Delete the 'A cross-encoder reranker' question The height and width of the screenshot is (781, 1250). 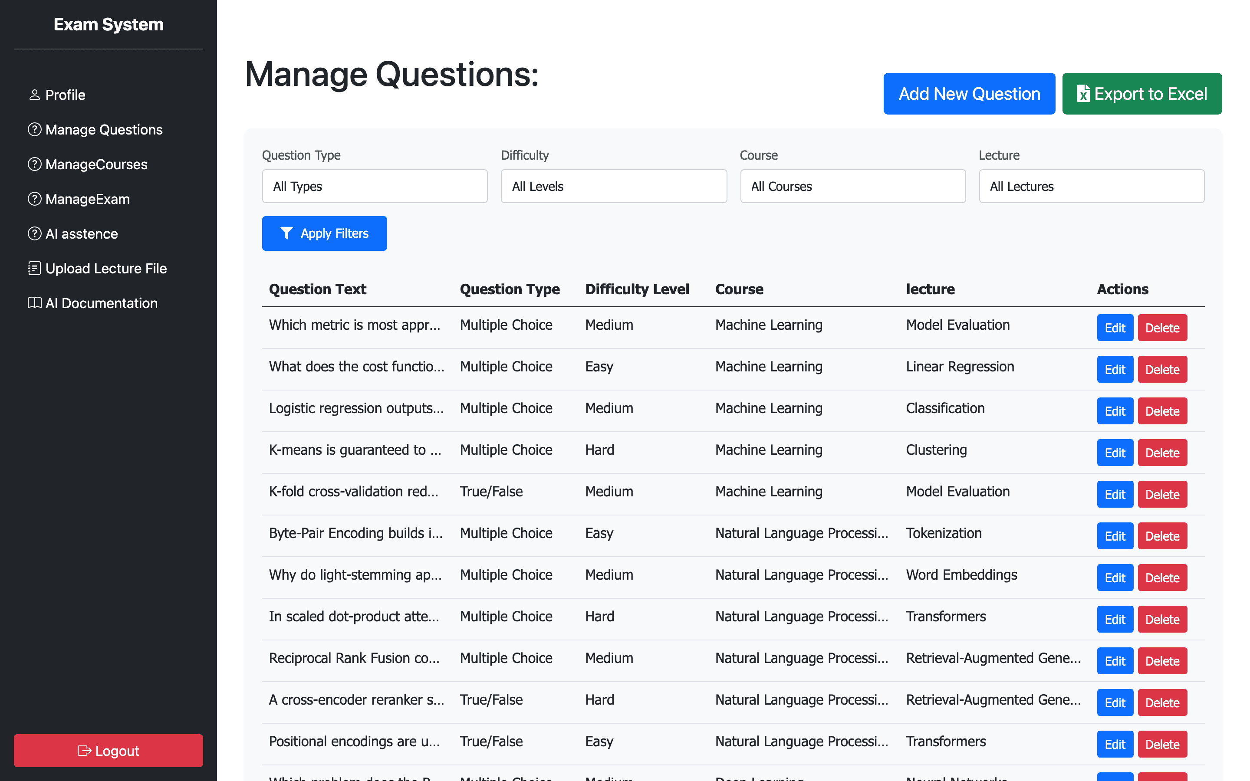tap(1162, 702)
